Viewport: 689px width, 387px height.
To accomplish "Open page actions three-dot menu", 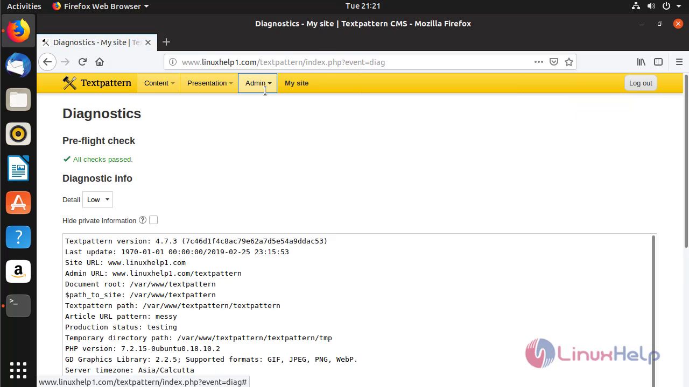I will 538,62.
